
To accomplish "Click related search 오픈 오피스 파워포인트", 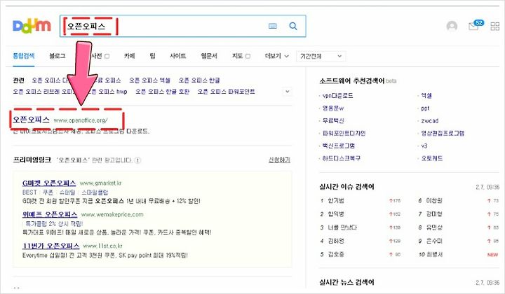I will (226, 92).
